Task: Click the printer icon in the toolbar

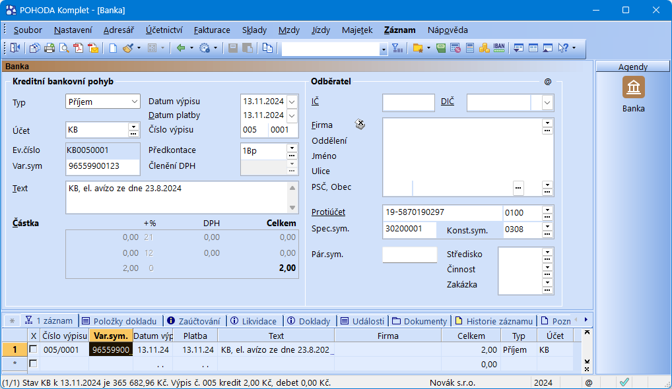Action: pos(50,48)
